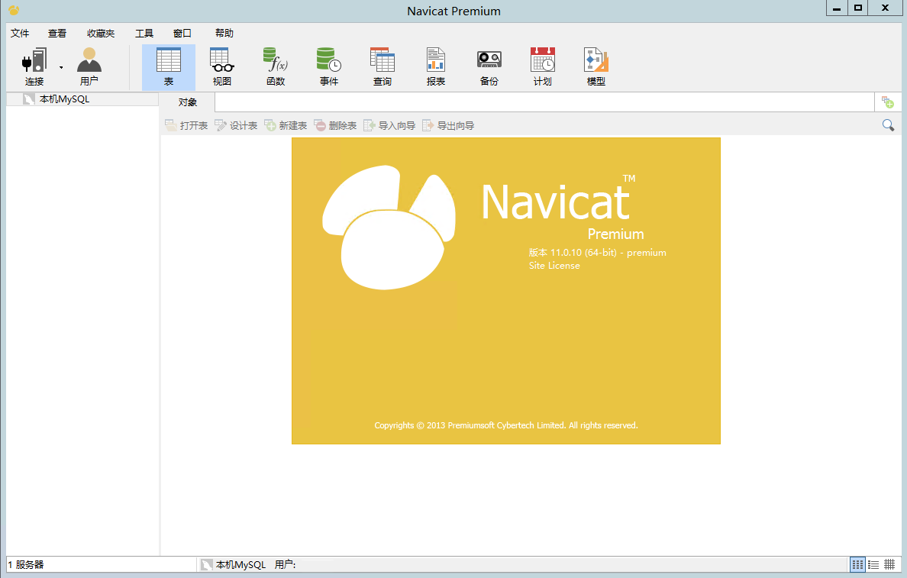Click the new tab plus icon
The width and height of the screenshot is (907, 578).
point(888,102)
